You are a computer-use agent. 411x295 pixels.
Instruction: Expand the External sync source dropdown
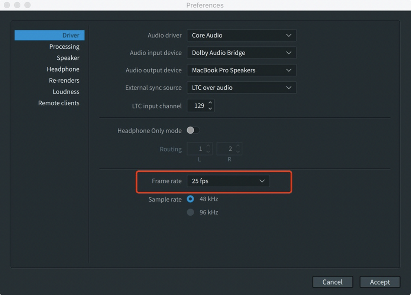(242, 88)
